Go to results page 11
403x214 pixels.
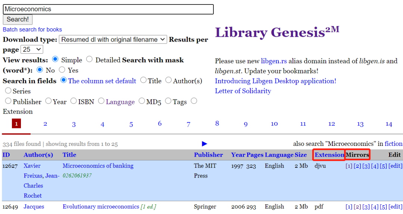pos(303,124)
